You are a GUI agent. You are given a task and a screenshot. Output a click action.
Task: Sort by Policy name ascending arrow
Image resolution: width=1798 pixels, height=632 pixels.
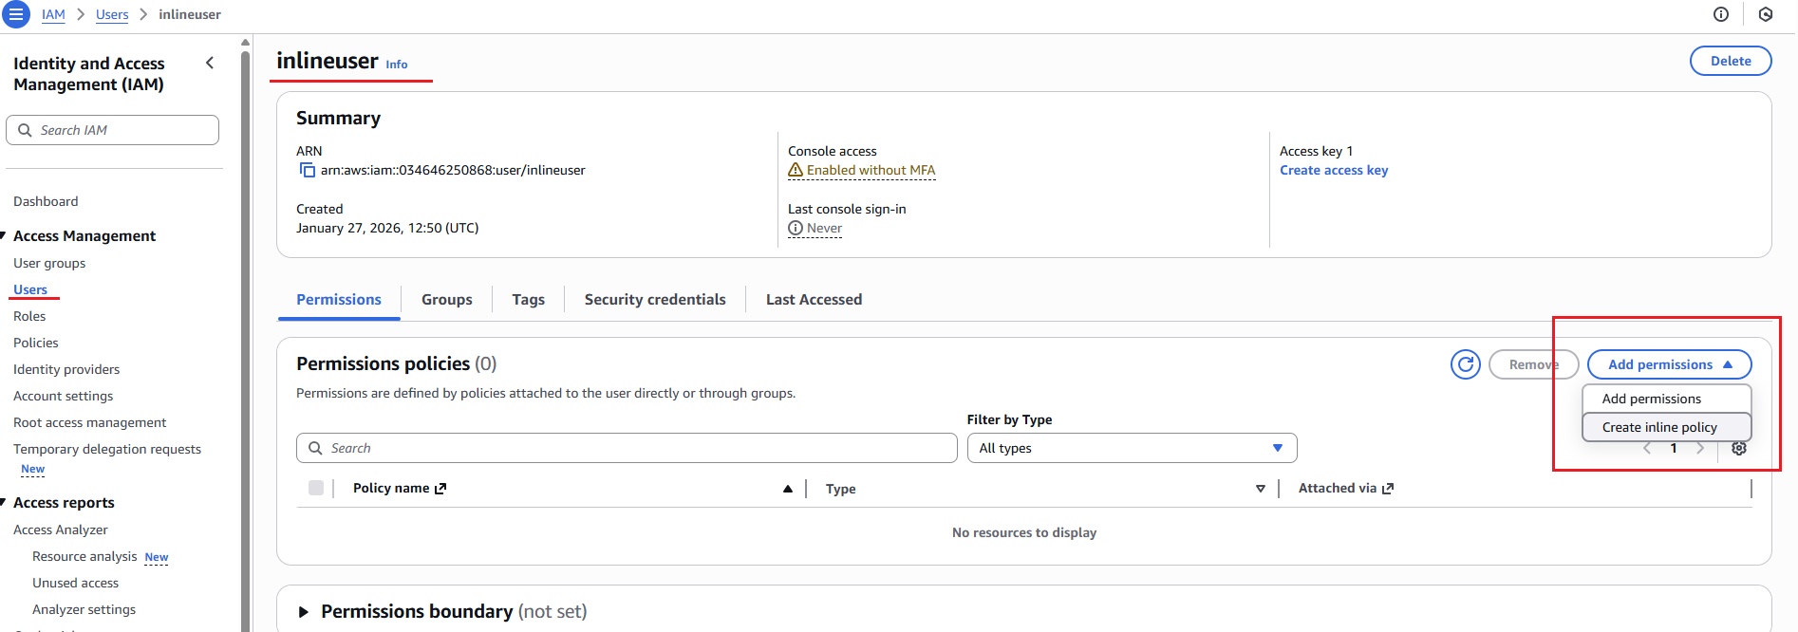(x=787, y=489)
